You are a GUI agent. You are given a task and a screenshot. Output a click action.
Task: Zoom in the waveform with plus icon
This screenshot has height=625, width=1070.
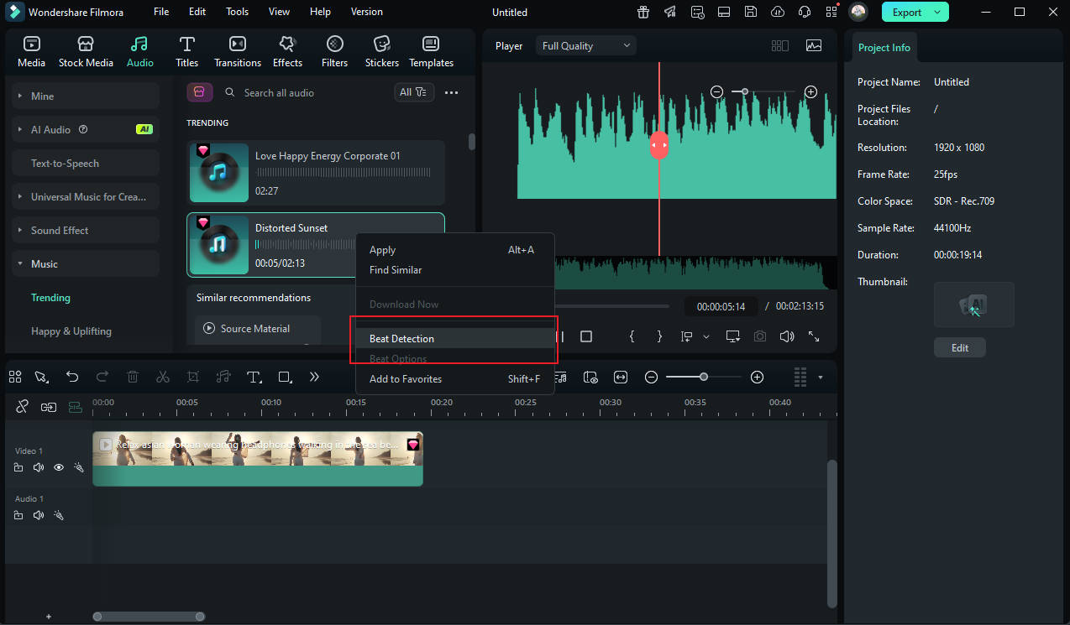point(810,91)
